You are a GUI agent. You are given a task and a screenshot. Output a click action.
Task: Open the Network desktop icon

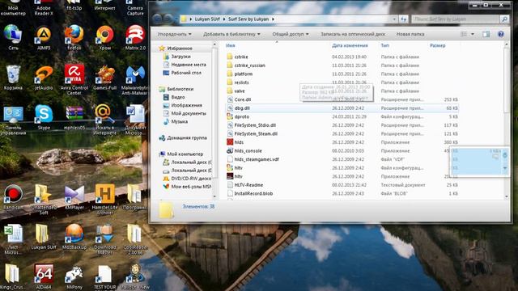(x=13, y=37)
